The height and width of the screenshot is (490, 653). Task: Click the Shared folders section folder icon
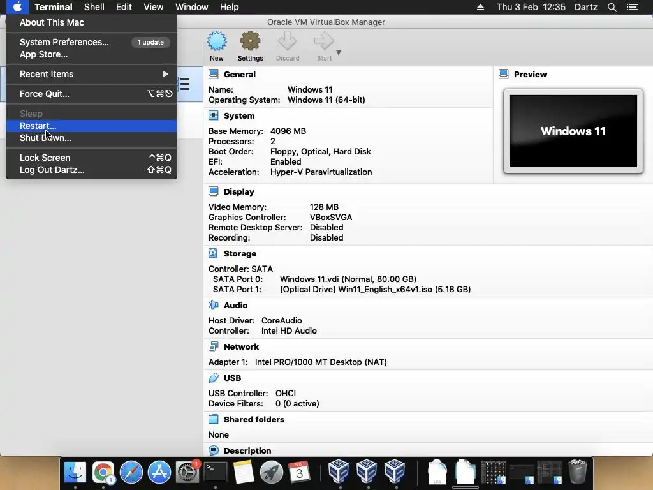click(x=213, y=419)
